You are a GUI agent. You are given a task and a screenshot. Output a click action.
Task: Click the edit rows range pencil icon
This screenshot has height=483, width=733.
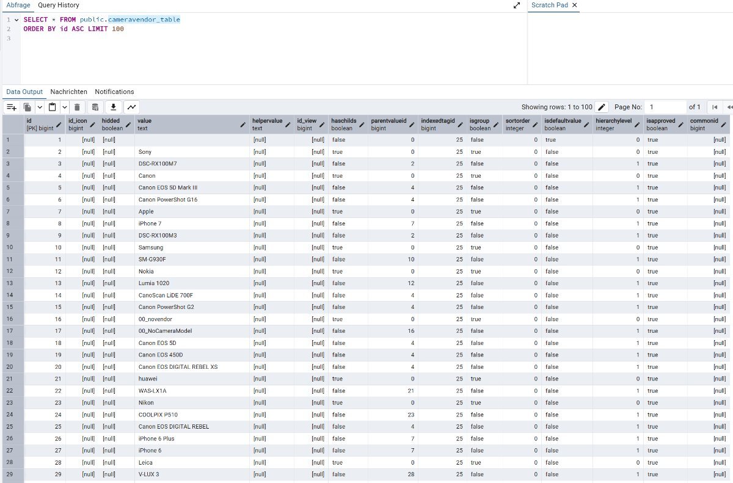coord(602,107)
